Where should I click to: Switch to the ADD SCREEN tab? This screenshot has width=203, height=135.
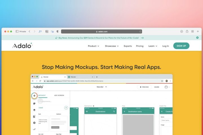pos(59,95)
